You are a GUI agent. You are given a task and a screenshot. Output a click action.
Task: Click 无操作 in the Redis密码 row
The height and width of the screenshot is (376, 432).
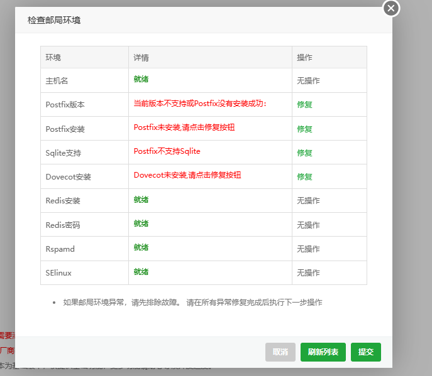click(x=308, y=225)
